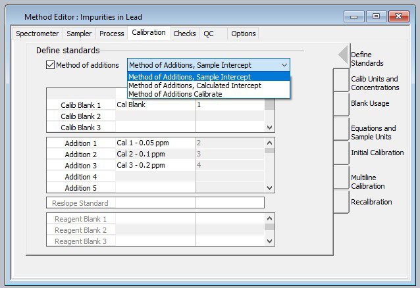Select the Addition 4 row header
The width and height of the screenshot is (420, 288).
pos(81,177)
